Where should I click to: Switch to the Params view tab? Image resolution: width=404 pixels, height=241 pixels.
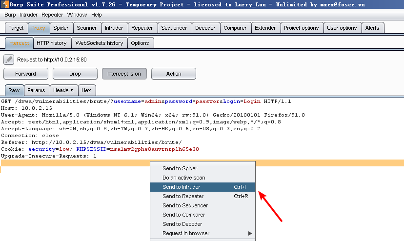coord(36,90)
